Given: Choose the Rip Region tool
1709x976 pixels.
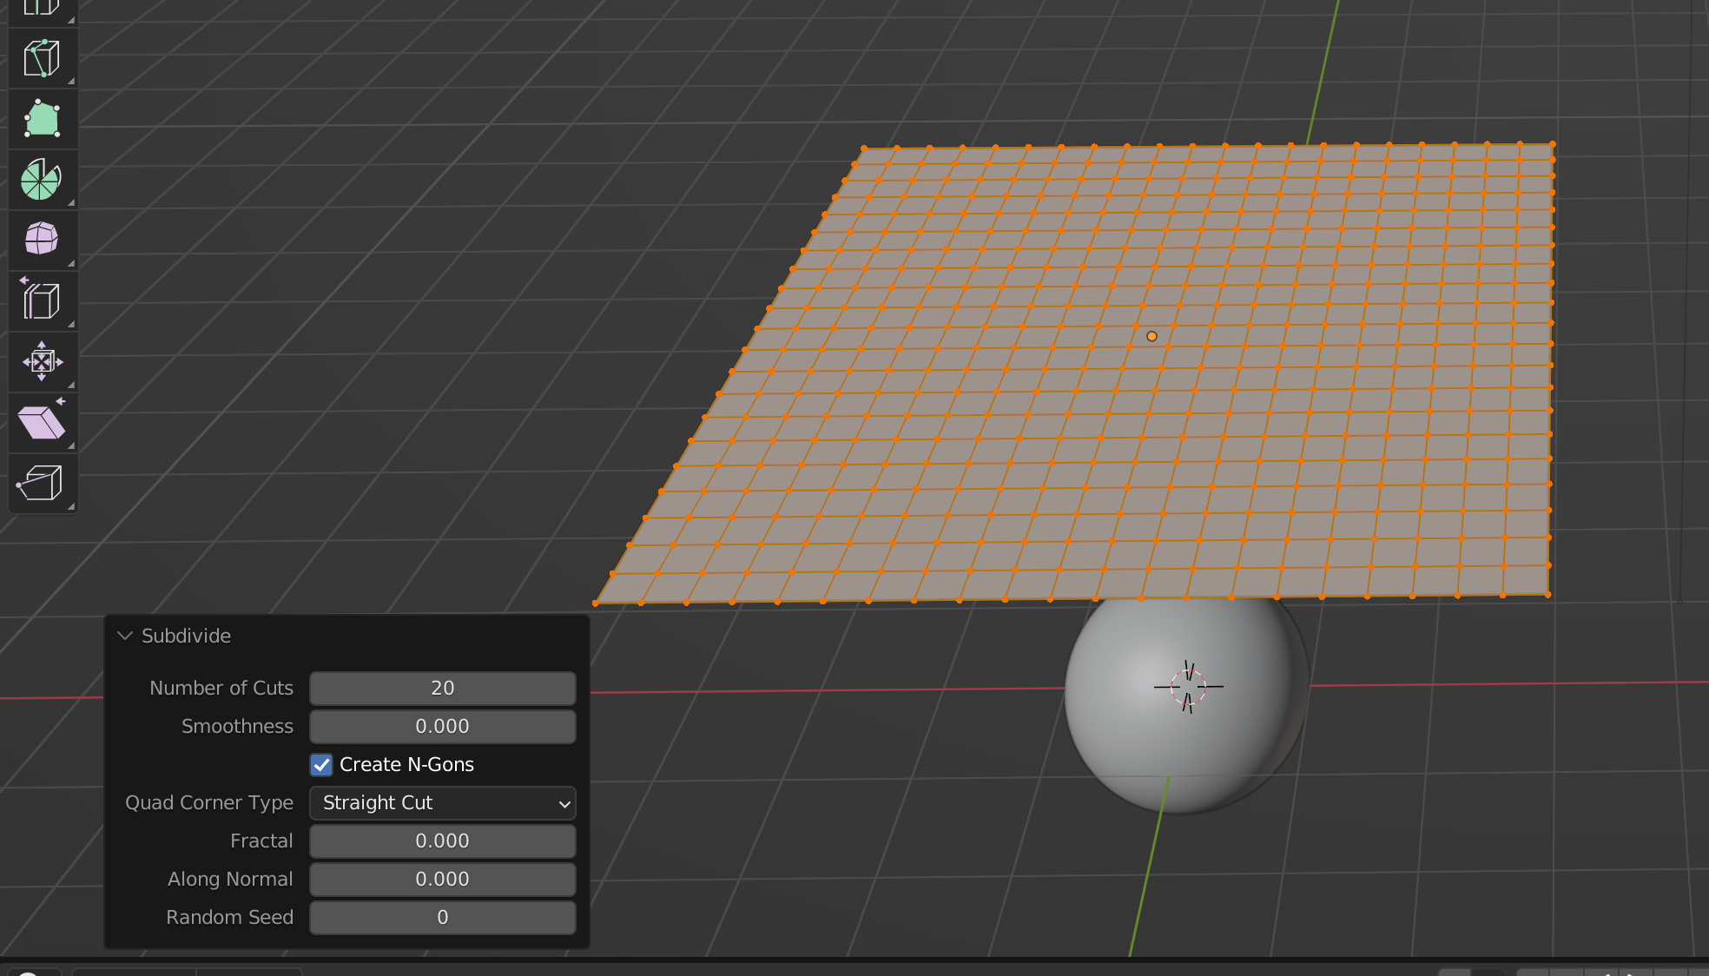Looking at the screenshot, I should coord(42,484).
